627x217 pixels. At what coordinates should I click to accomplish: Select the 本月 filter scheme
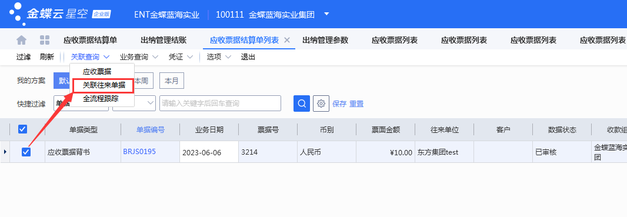coord(172,81)
